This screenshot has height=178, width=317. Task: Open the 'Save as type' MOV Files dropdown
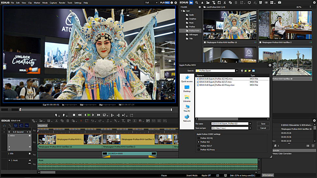coord(250,128)
